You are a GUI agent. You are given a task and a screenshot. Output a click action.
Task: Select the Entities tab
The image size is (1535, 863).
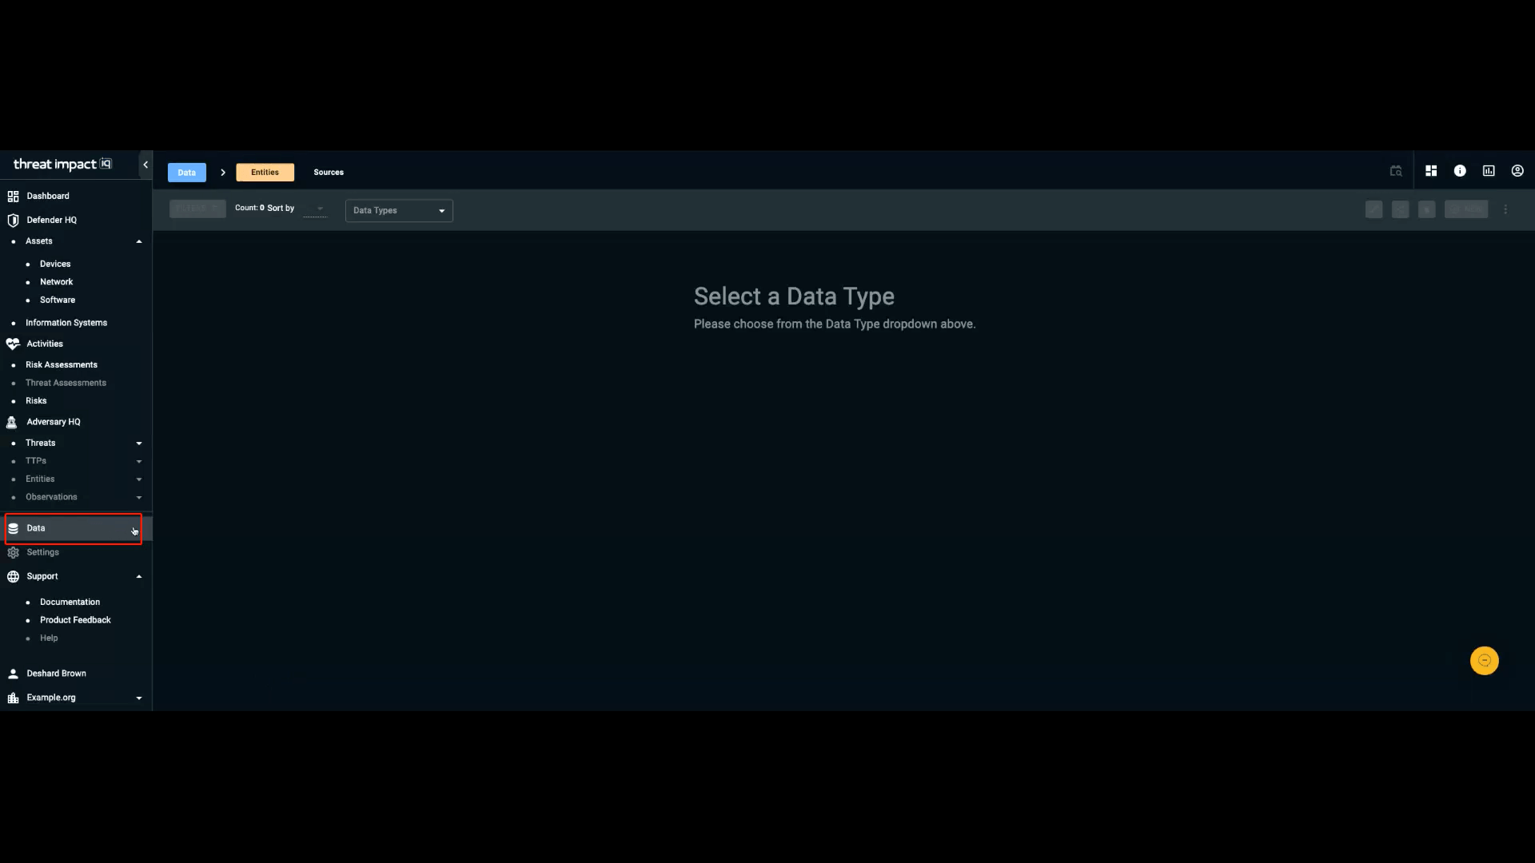click(265, 173)
